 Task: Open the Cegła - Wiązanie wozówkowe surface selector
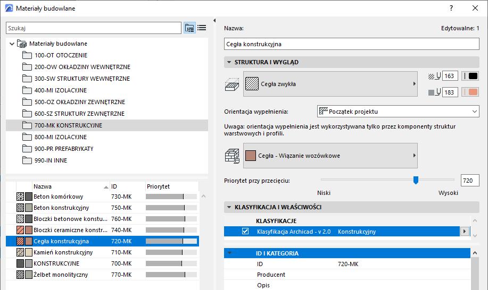330,156
